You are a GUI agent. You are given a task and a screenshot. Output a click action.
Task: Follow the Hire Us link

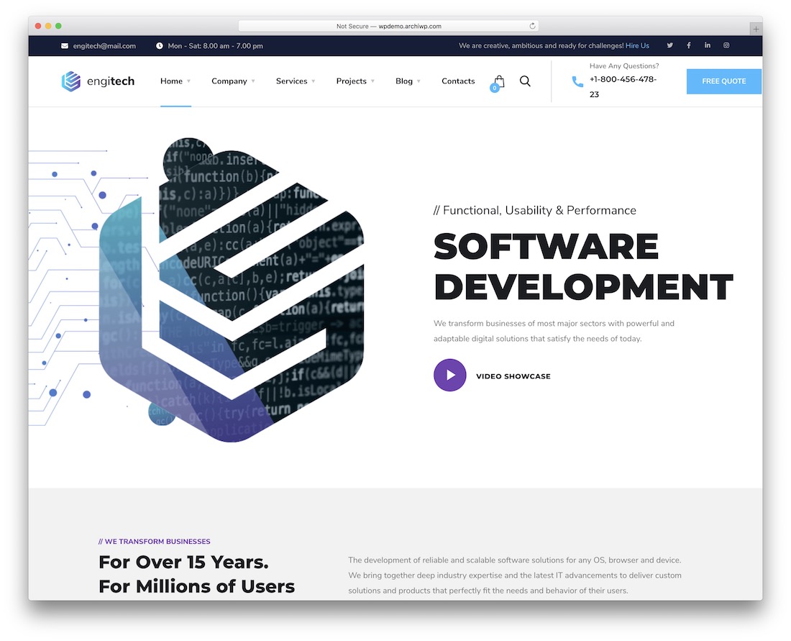coord(637,46)
